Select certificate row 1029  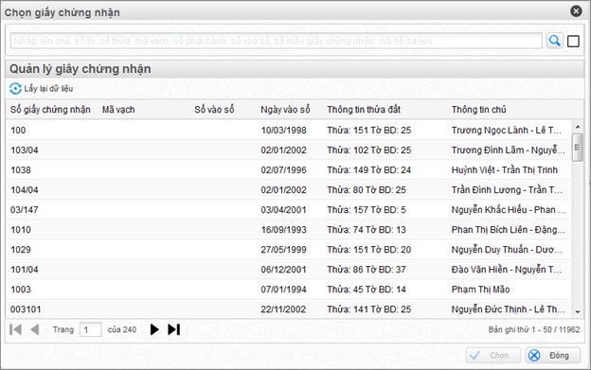click(289, 250)
